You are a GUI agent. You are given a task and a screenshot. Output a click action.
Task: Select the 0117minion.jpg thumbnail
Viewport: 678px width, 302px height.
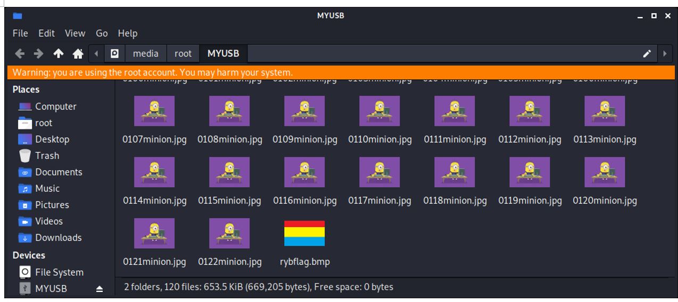379,172
